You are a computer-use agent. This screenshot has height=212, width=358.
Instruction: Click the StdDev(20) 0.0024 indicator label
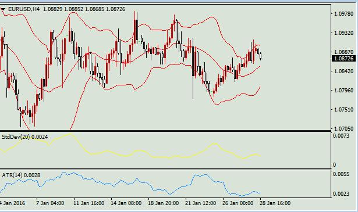point(25,137)
